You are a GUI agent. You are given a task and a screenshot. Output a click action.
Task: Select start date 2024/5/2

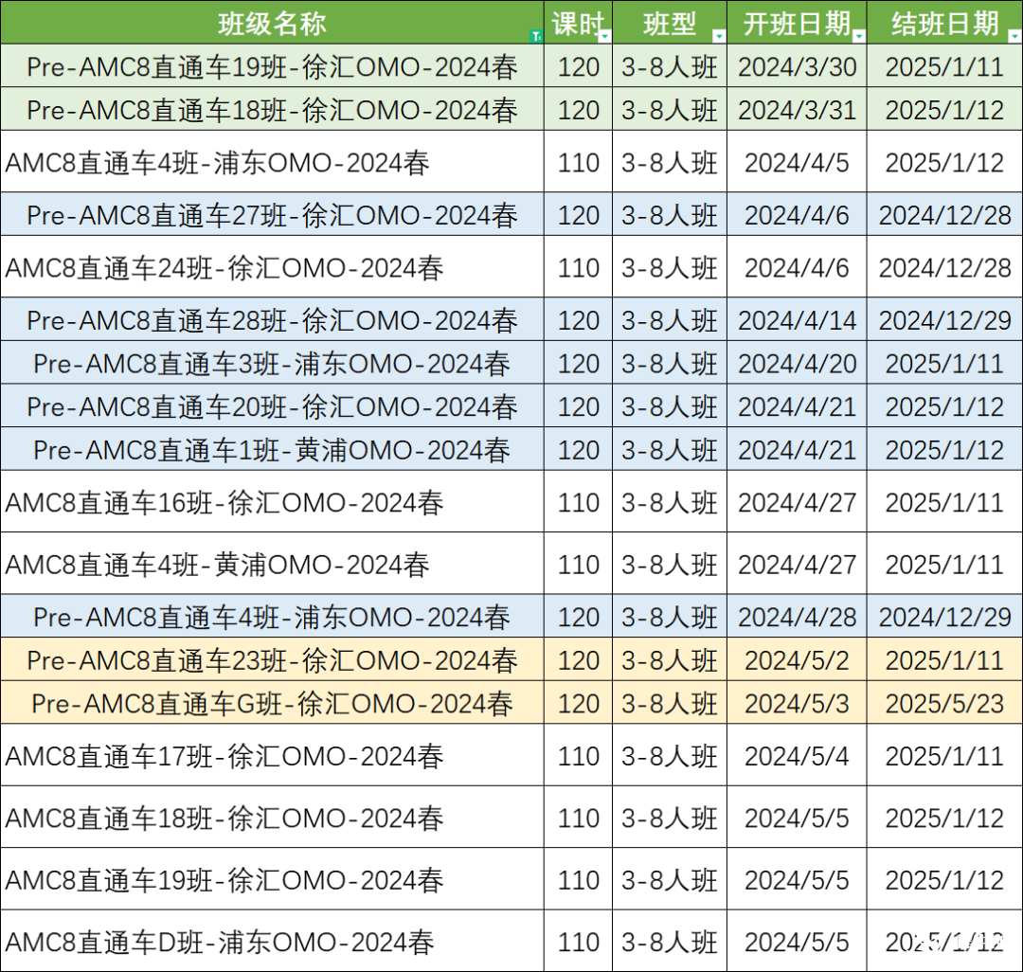pos(797,659)
